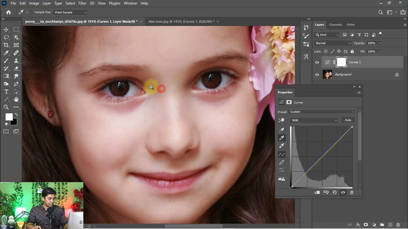Hide the Background layer

click(317, 74)
